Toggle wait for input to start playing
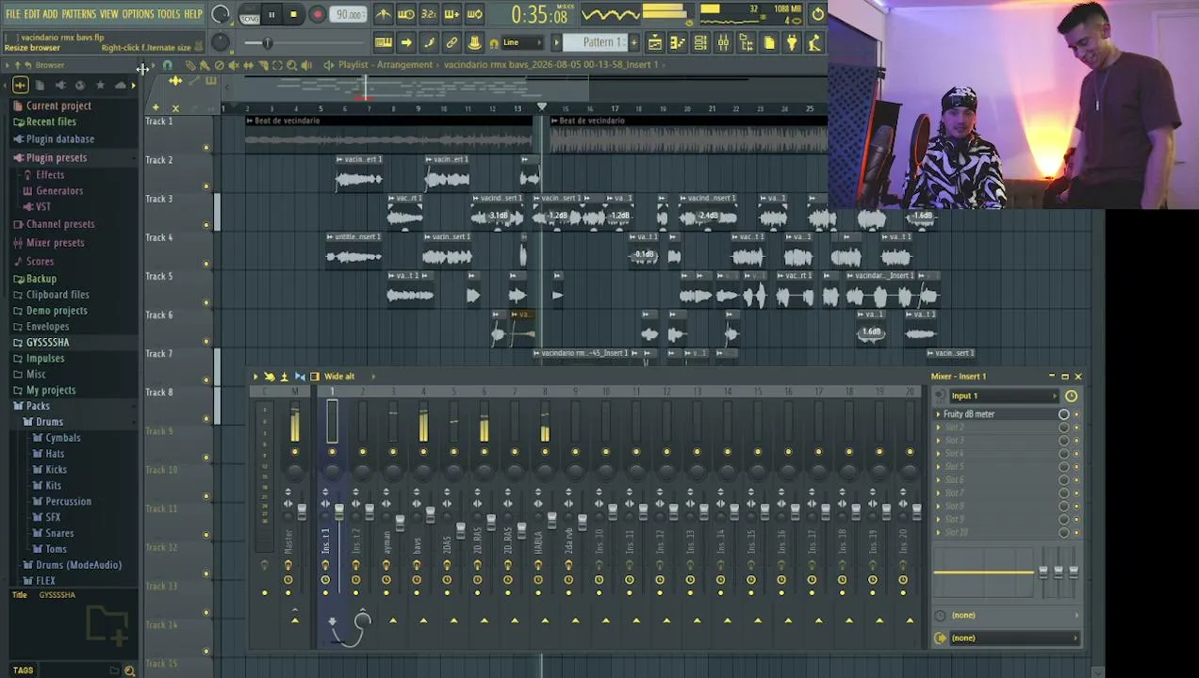 405,14
